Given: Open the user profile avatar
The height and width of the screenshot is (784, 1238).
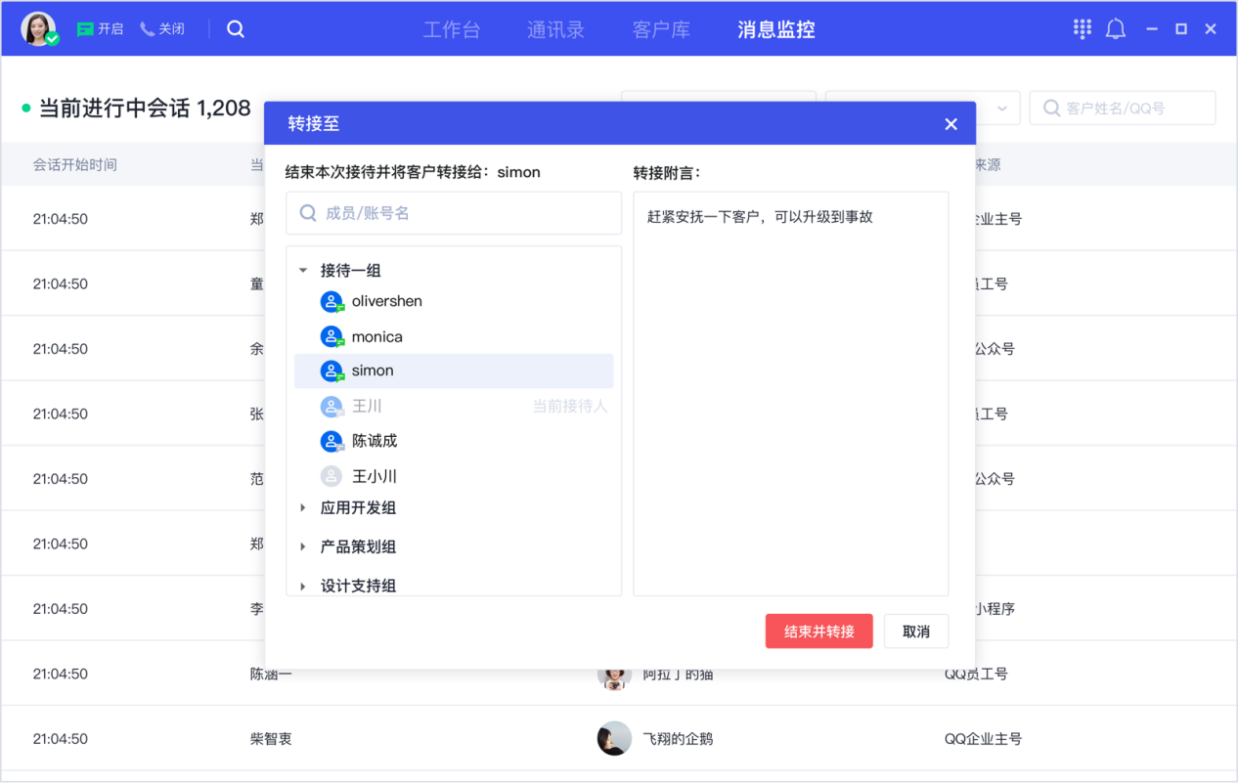Looking at the screenshot, I should click(39, 29).
